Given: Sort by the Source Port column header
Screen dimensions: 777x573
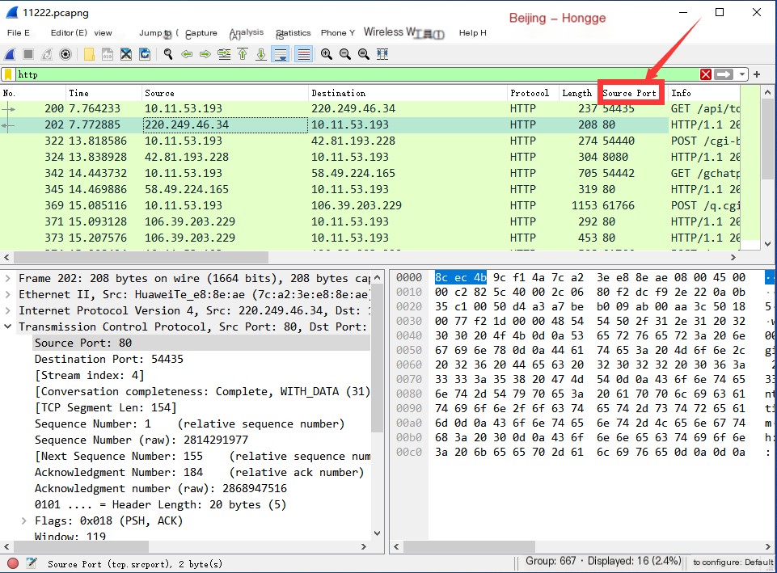Looking at the screenshot, I should (630, 93).
